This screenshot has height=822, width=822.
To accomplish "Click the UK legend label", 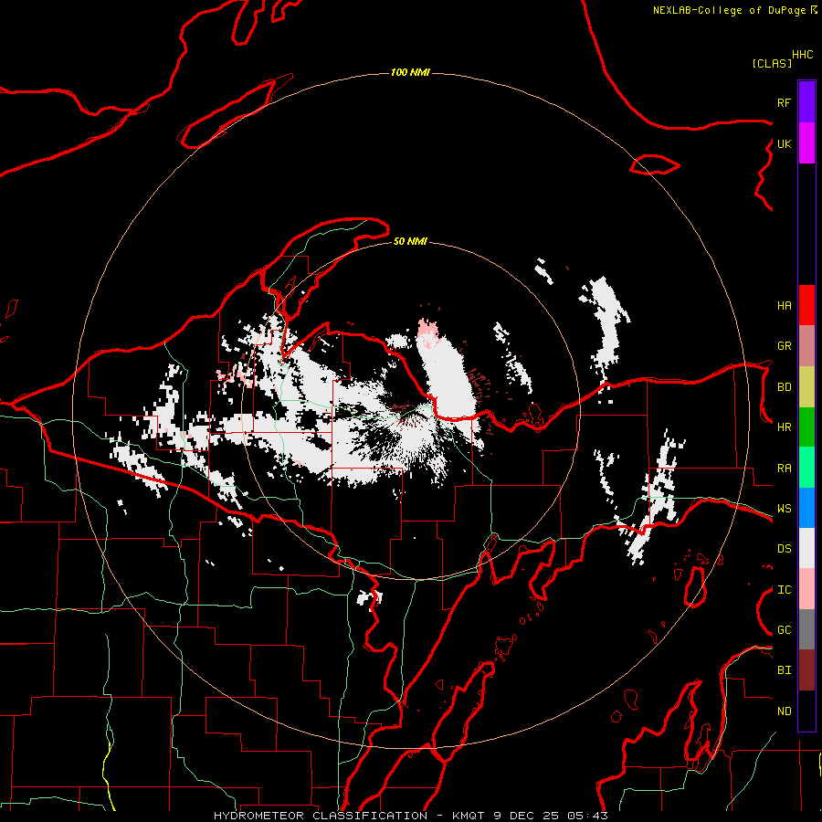I will [x=784, y=143].
